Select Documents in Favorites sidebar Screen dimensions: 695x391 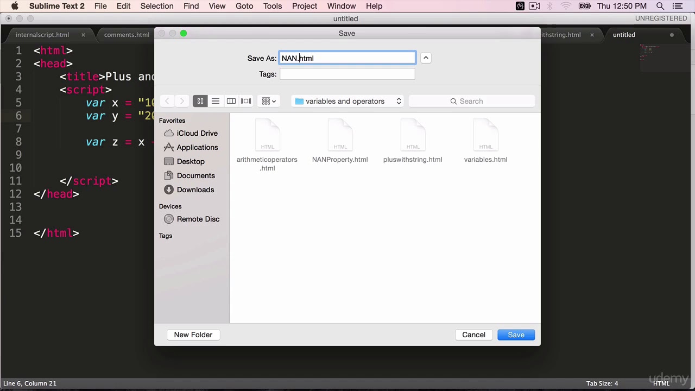click(189, 175)
